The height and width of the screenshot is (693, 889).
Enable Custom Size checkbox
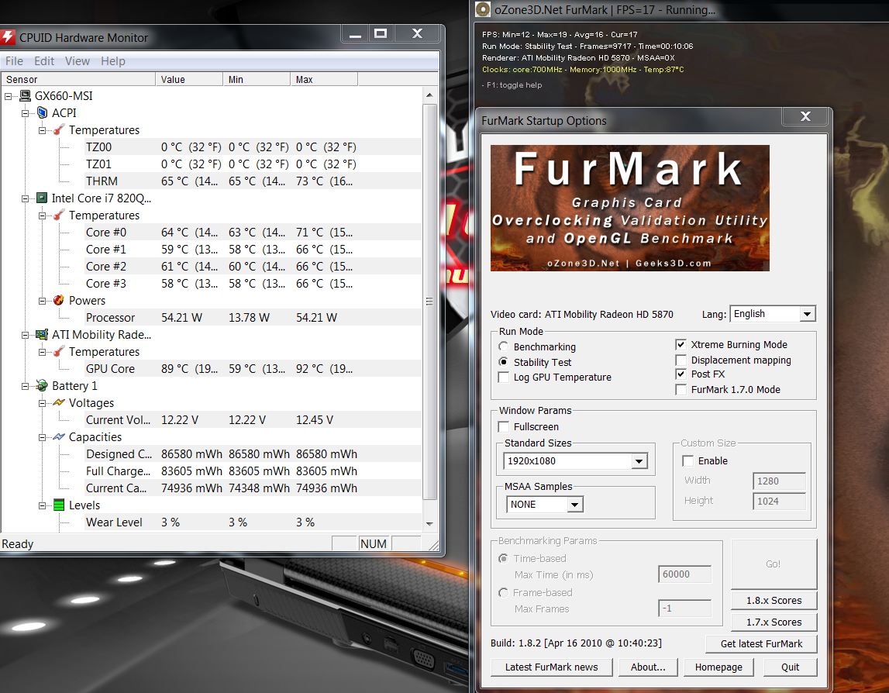point(687,460)
